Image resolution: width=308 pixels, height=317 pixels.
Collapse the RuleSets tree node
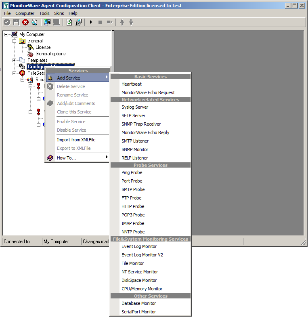(x=15, y=73)
